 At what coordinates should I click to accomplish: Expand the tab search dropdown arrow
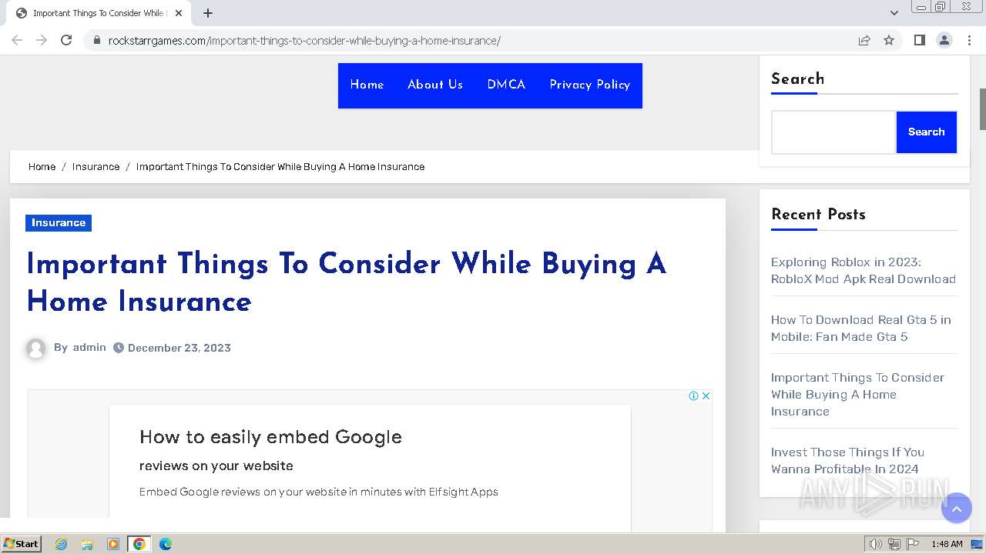click(x=894, y=13)
